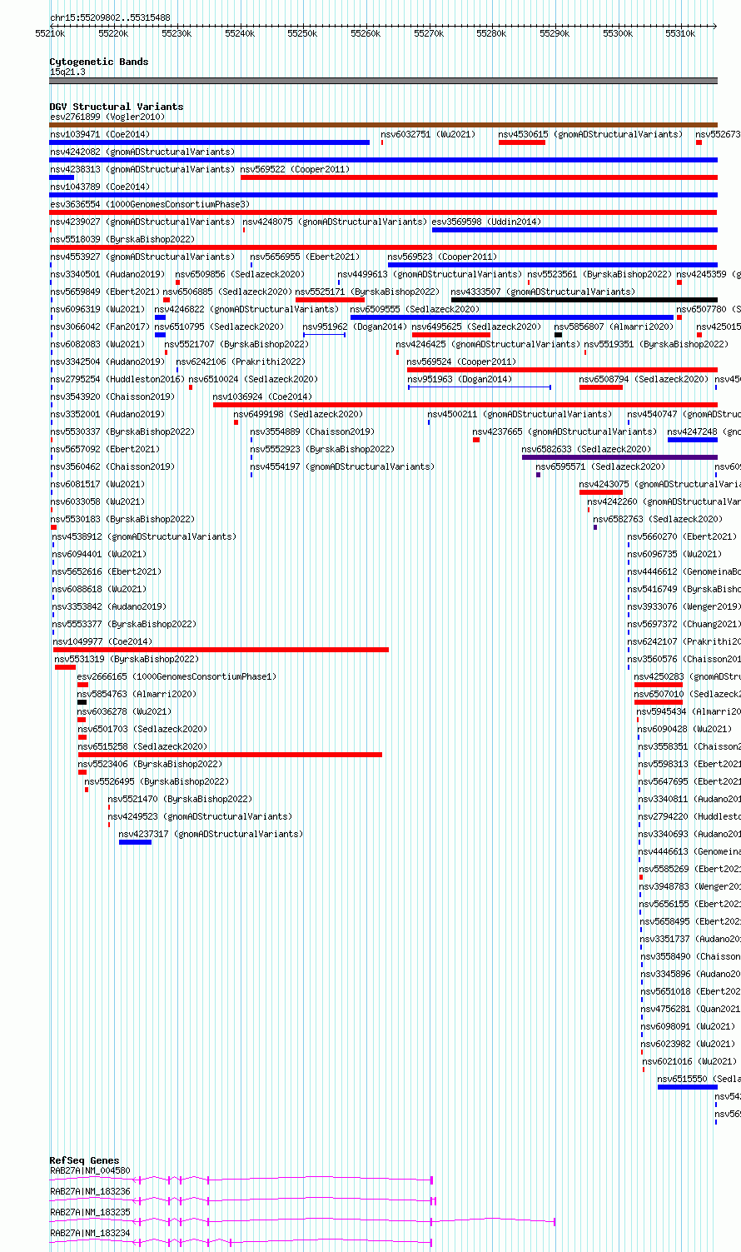
Task: Select nsv5526495 (ByrskaBishop2022) label
Action: 157,781
